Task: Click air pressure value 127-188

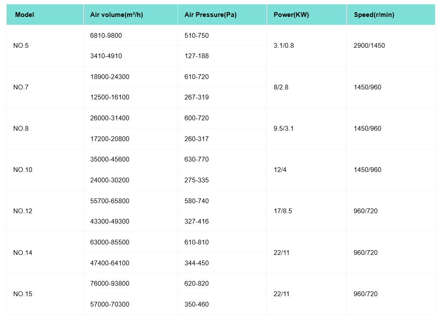Action: [x=196, y=56]
